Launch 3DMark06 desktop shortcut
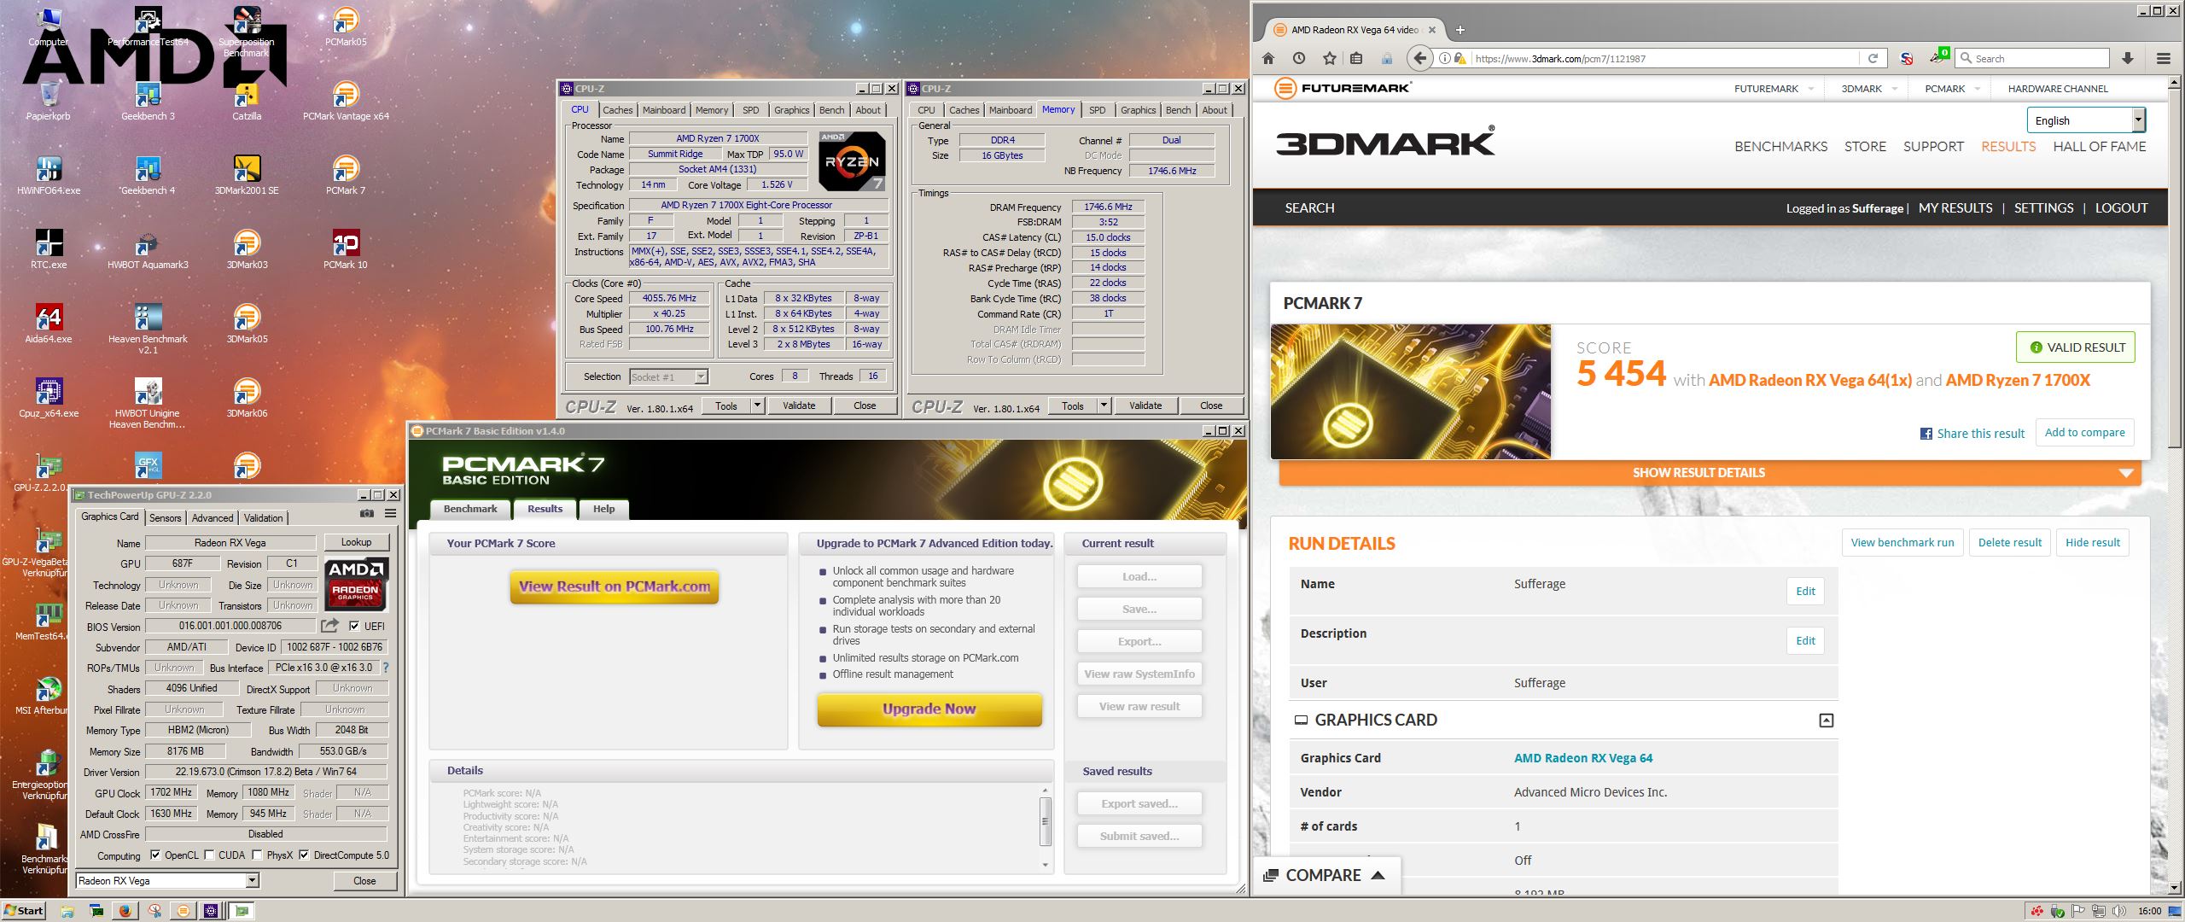The height and width of the screenshot is (922, 2185). (x=247, y=397)
